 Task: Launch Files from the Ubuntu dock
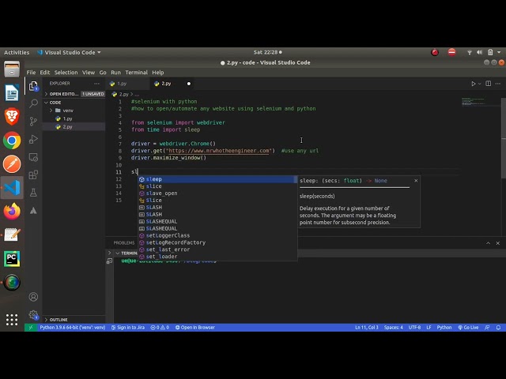click(x=12, y=69)
